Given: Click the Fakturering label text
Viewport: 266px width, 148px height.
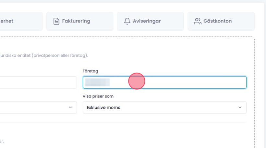Looking at the screenshot, I should click(x=76, y=21).
